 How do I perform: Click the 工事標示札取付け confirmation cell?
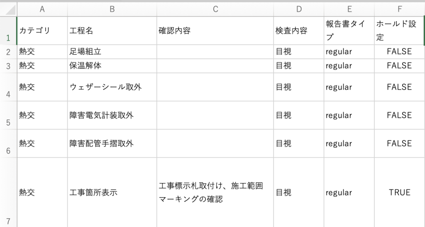pyautogui.click(x=215, y=192)
